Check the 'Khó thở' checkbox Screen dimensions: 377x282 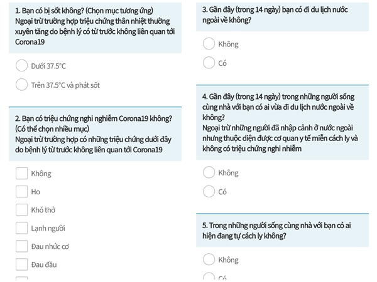pos(21,210)
